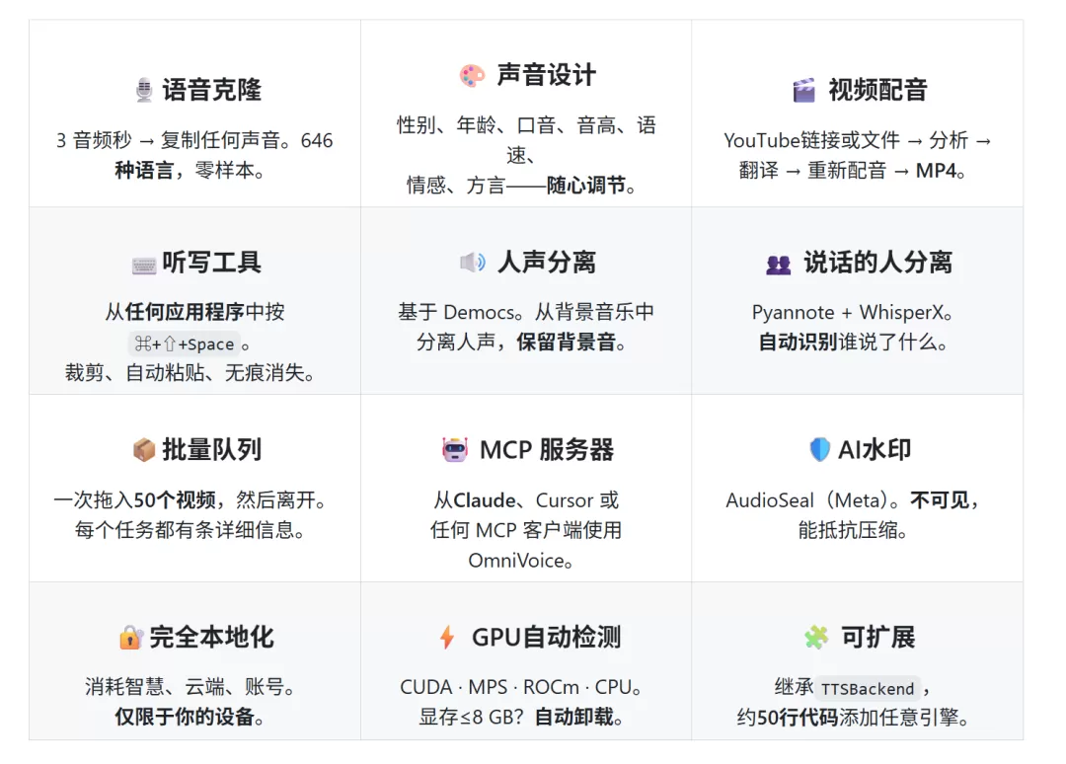Image resolution: width=1066 pixels, height=764 pixels.
Task: Click the bold text 保留背景音
Action: click(566, 342)
